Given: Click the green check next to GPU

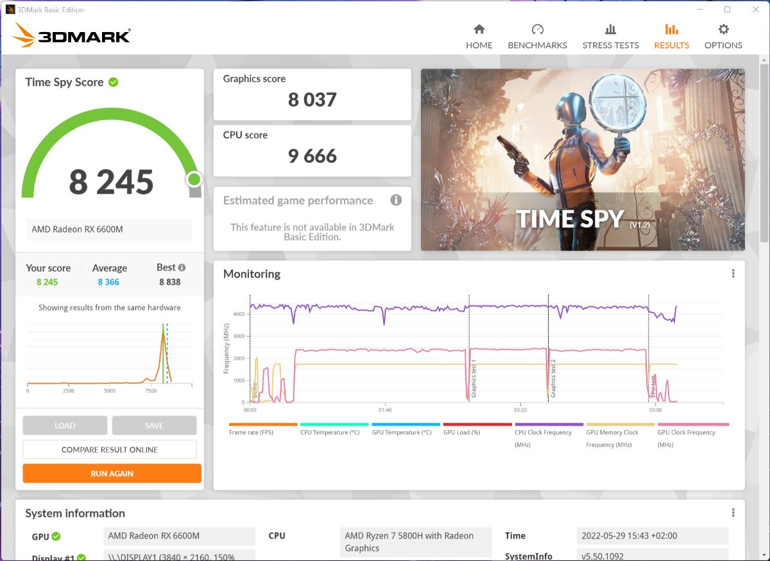Looking at the screenshot, I should coord(56,536).
